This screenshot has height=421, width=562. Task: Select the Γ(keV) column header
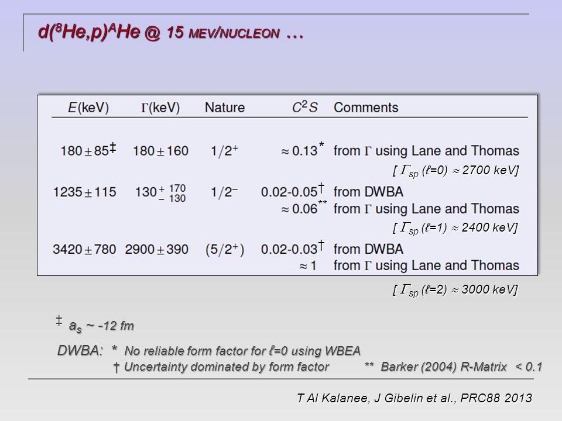click(x=160, y=108)
